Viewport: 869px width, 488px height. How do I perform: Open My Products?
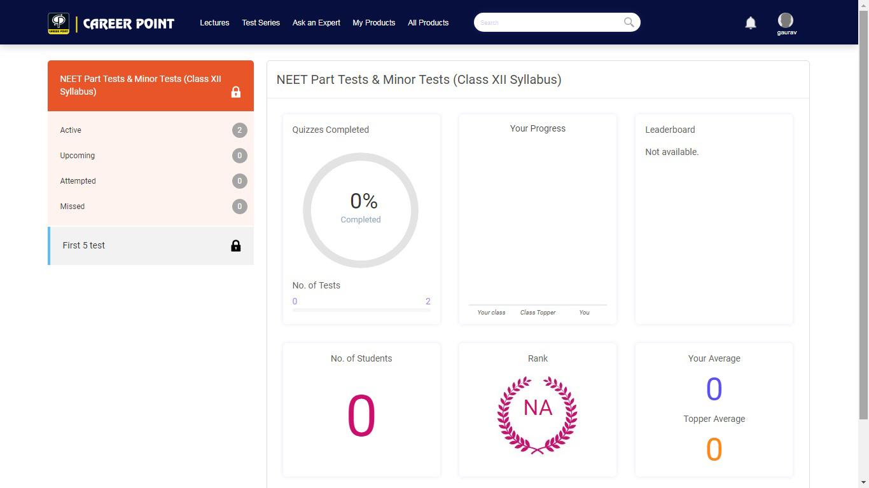[x=374, y=22]
